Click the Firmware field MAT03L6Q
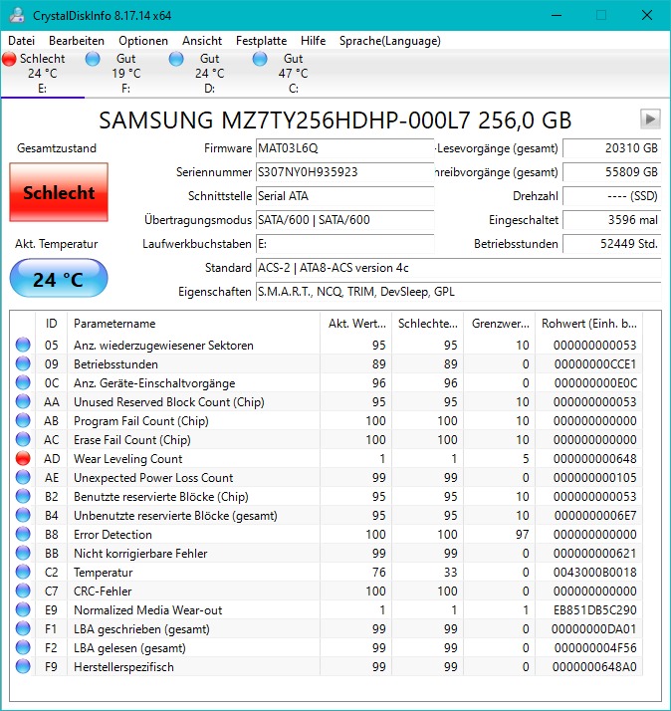The height and width of the screenshot is (711, 671). [x=345, y=148]
